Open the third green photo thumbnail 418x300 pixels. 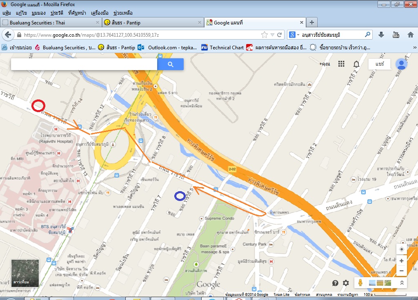[x=388, y=283]
